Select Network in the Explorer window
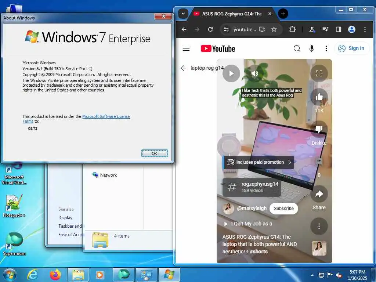This screenshot has height=282, width=376. tap(105, 175)
